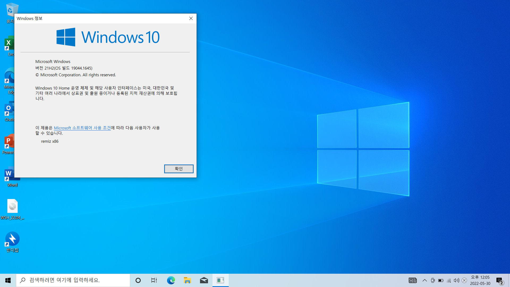Select the Word desktop shortcut
The width and height of the screenshot is (510, 287).
[12, 177]
